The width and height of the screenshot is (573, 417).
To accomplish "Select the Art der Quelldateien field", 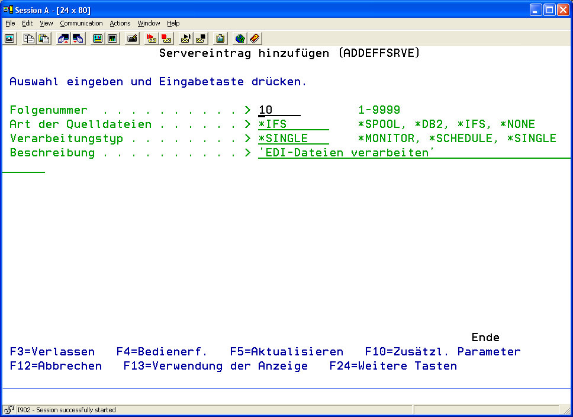I will pos(293,124).
